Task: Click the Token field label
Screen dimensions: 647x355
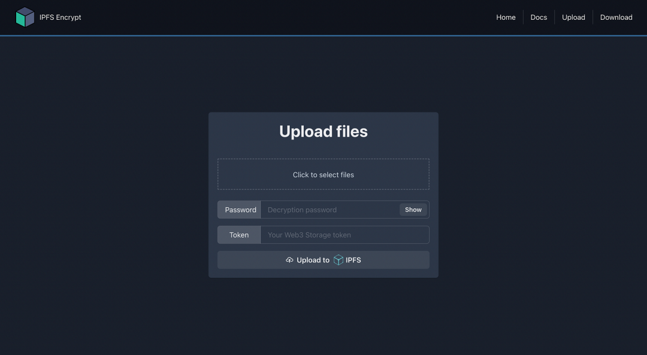Action: (x=239, y=235)
